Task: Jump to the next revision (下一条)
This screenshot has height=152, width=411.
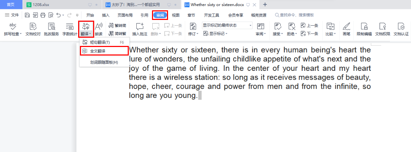Action: [310, 33]
